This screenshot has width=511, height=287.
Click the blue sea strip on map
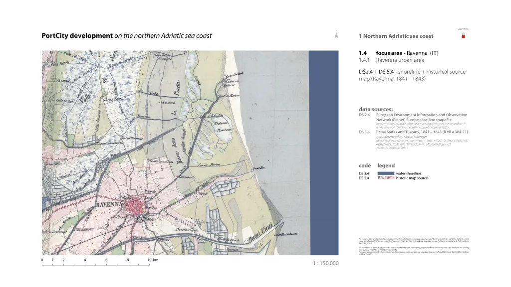point(324,149)
